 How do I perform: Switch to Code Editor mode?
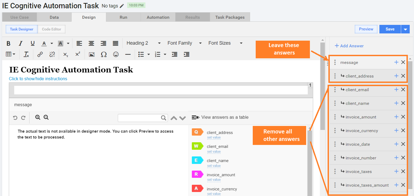pos(52,29)
